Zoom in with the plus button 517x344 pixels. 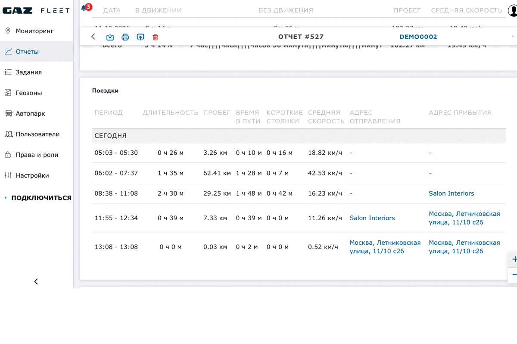click(514, 259)
